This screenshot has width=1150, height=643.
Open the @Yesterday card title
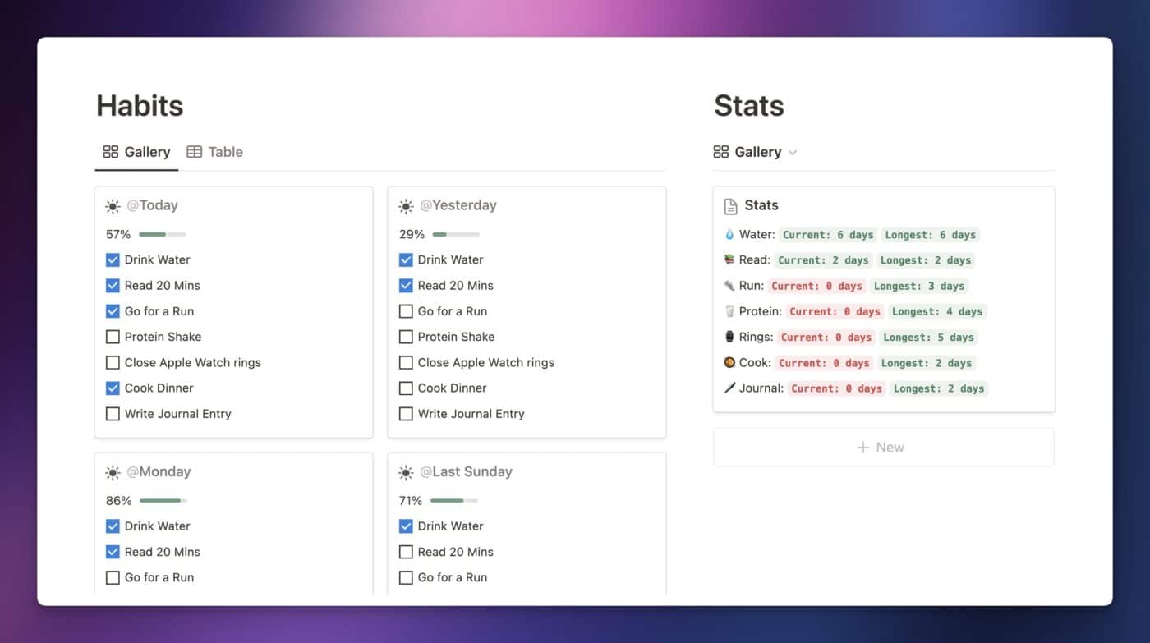(458, 205)
